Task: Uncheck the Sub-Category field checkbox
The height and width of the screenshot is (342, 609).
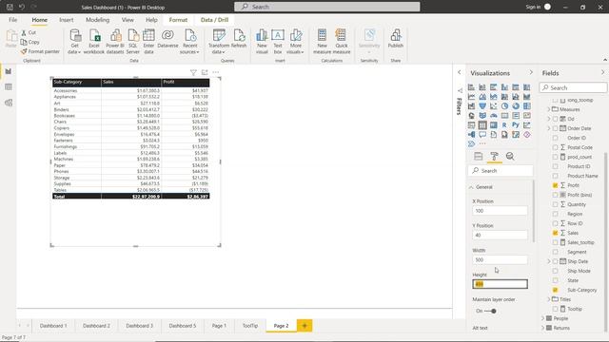Action: (555, 290)
